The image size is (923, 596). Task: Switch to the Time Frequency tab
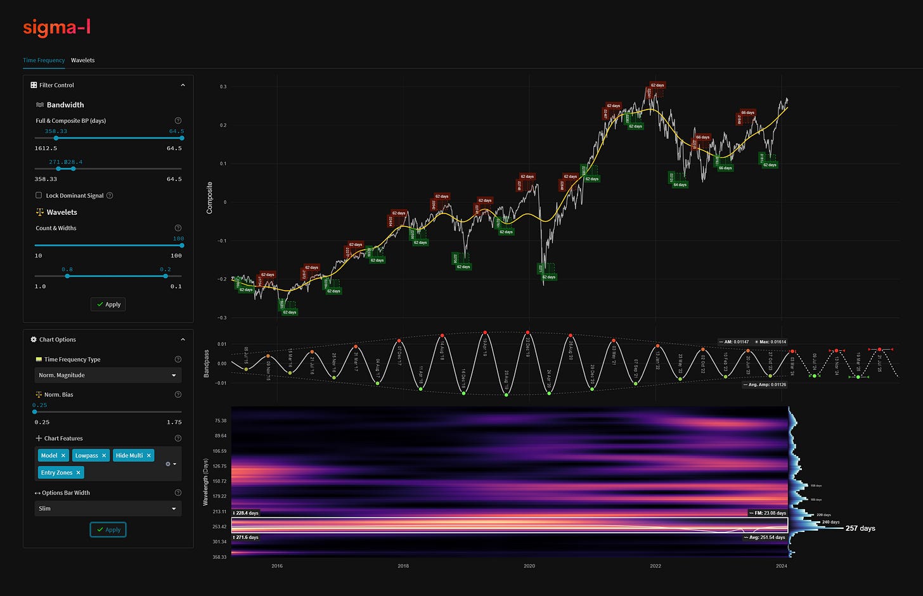click(44, 60)
